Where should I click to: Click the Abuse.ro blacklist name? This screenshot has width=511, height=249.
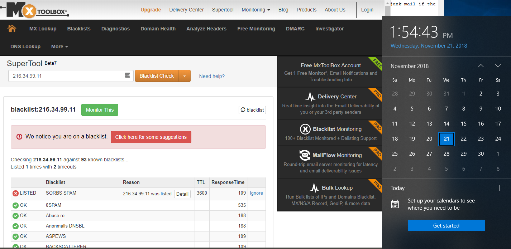tap(55, 215)
